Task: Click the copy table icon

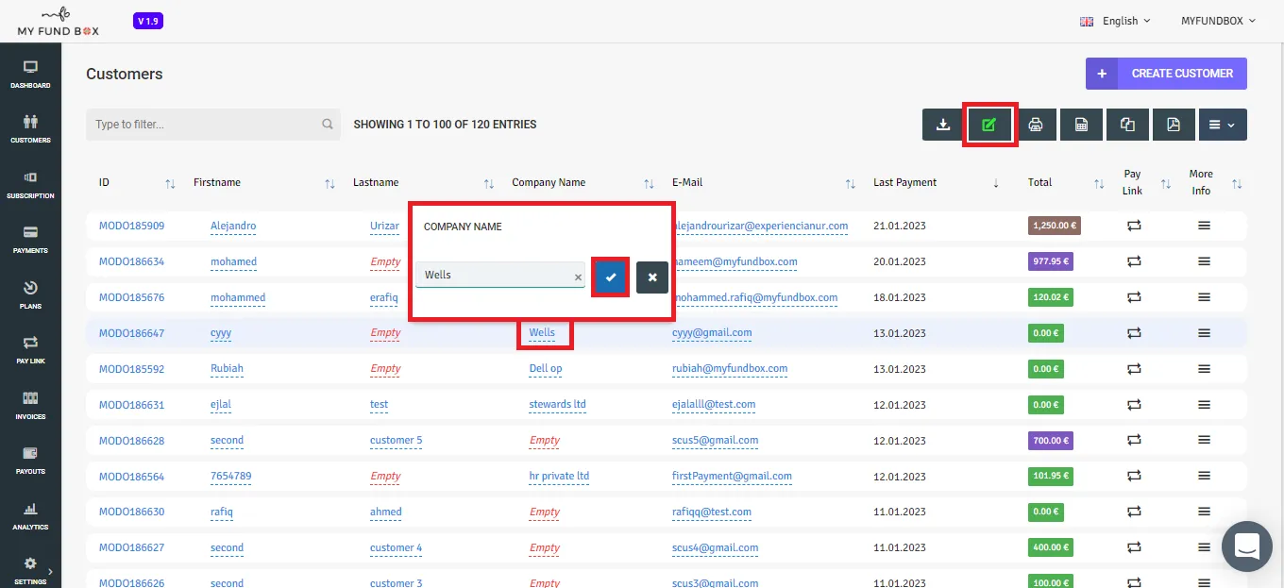Action: (x=1127, y=125)
